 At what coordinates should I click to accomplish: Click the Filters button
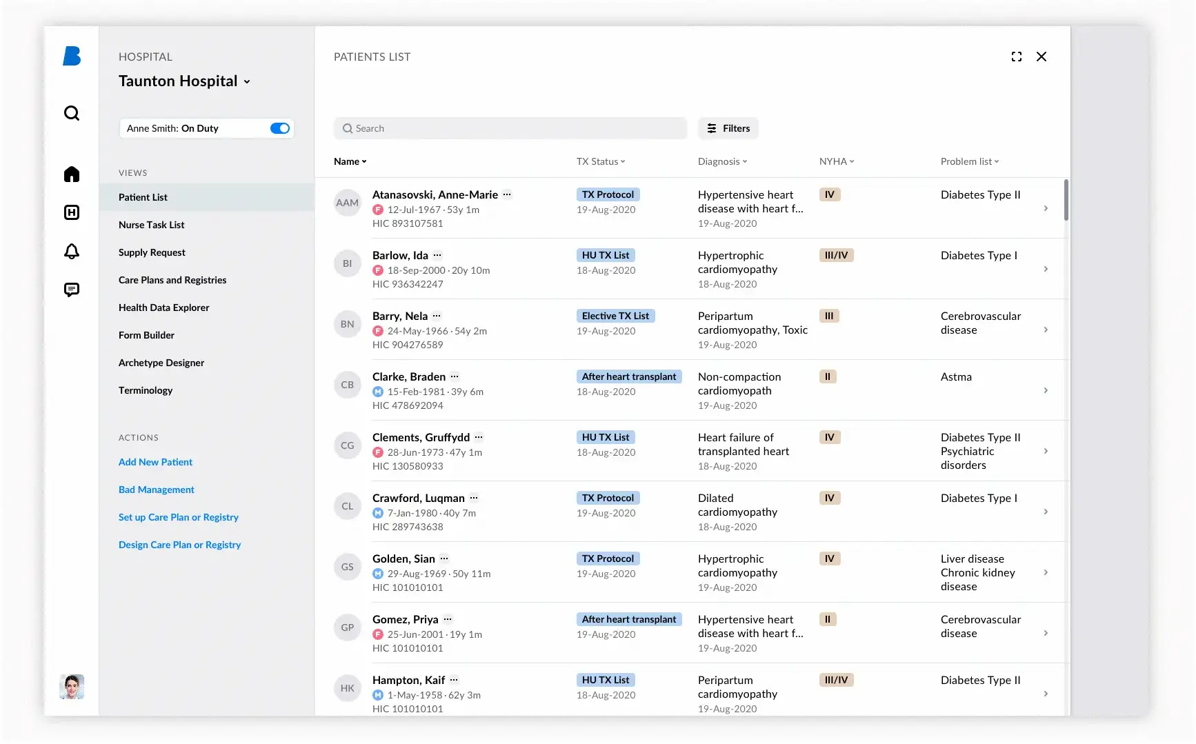click(x=728, y=128)
